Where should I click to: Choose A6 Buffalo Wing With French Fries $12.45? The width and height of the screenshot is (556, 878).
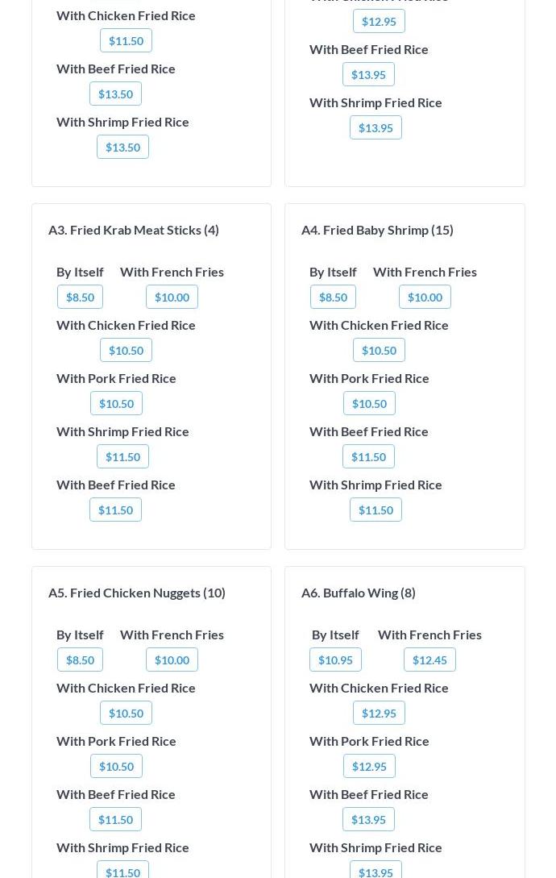point(429,660)
